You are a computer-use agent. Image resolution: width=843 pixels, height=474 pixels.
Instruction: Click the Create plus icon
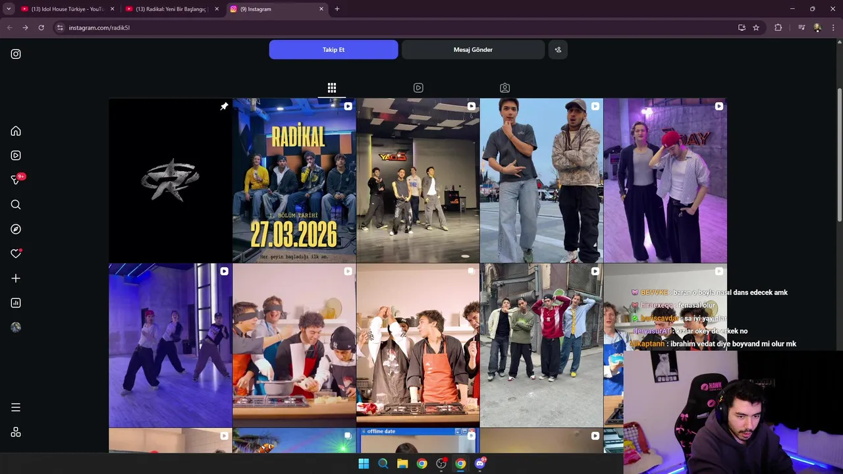pos(16,278)
